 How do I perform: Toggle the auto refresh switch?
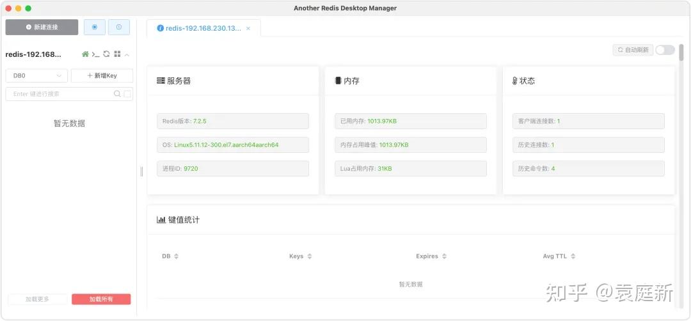click(x=665, y=50)
